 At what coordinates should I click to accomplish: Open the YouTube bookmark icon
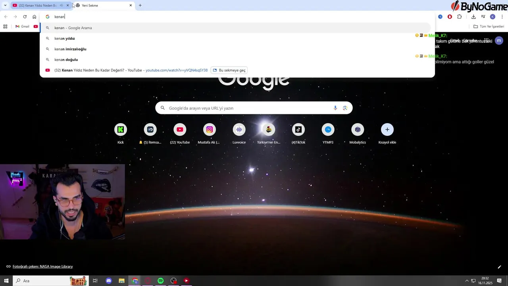click(x=36, y=27)
